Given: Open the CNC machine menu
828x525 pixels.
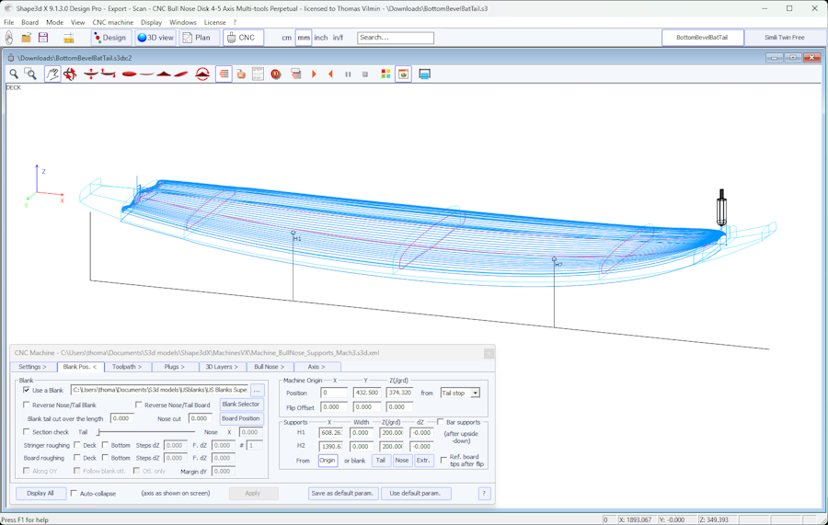Looking at the screenshot, I should (112, 22).
